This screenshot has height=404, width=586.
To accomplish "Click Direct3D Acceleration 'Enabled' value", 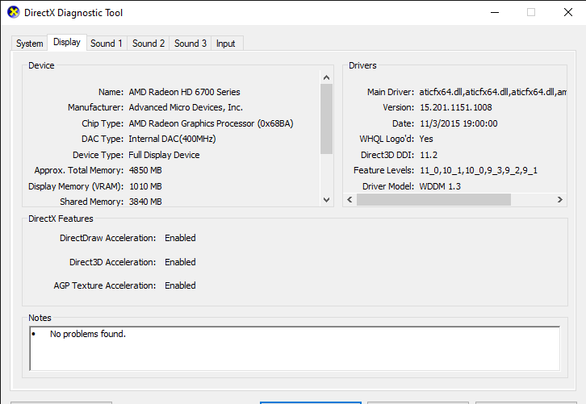I will point(180,262).
